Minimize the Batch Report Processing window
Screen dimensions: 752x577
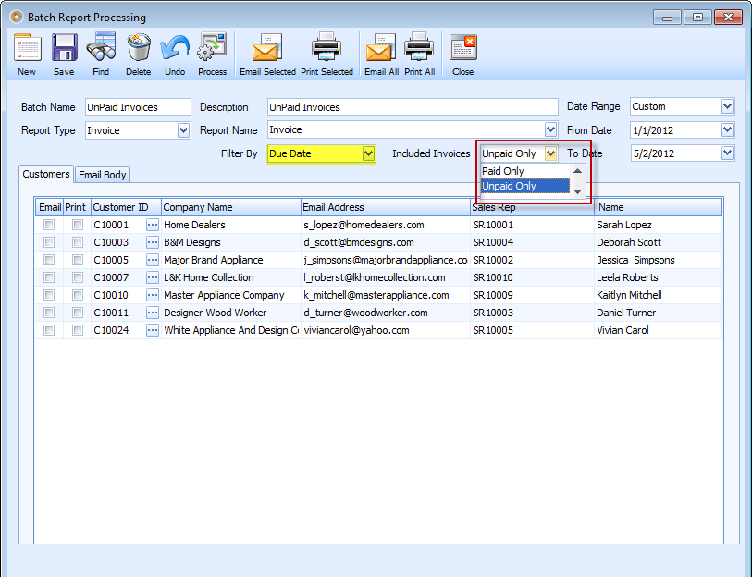[x=667, y=18]
